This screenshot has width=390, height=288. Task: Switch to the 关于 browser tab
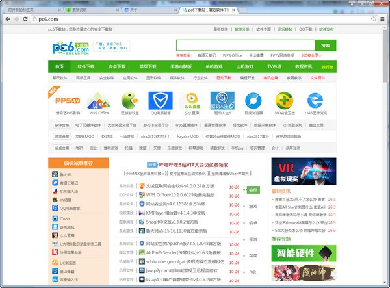(x=151, y=10)
